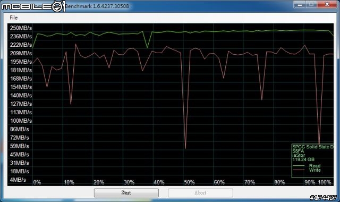Click the 154MB/s axis label

coord(21,87)
